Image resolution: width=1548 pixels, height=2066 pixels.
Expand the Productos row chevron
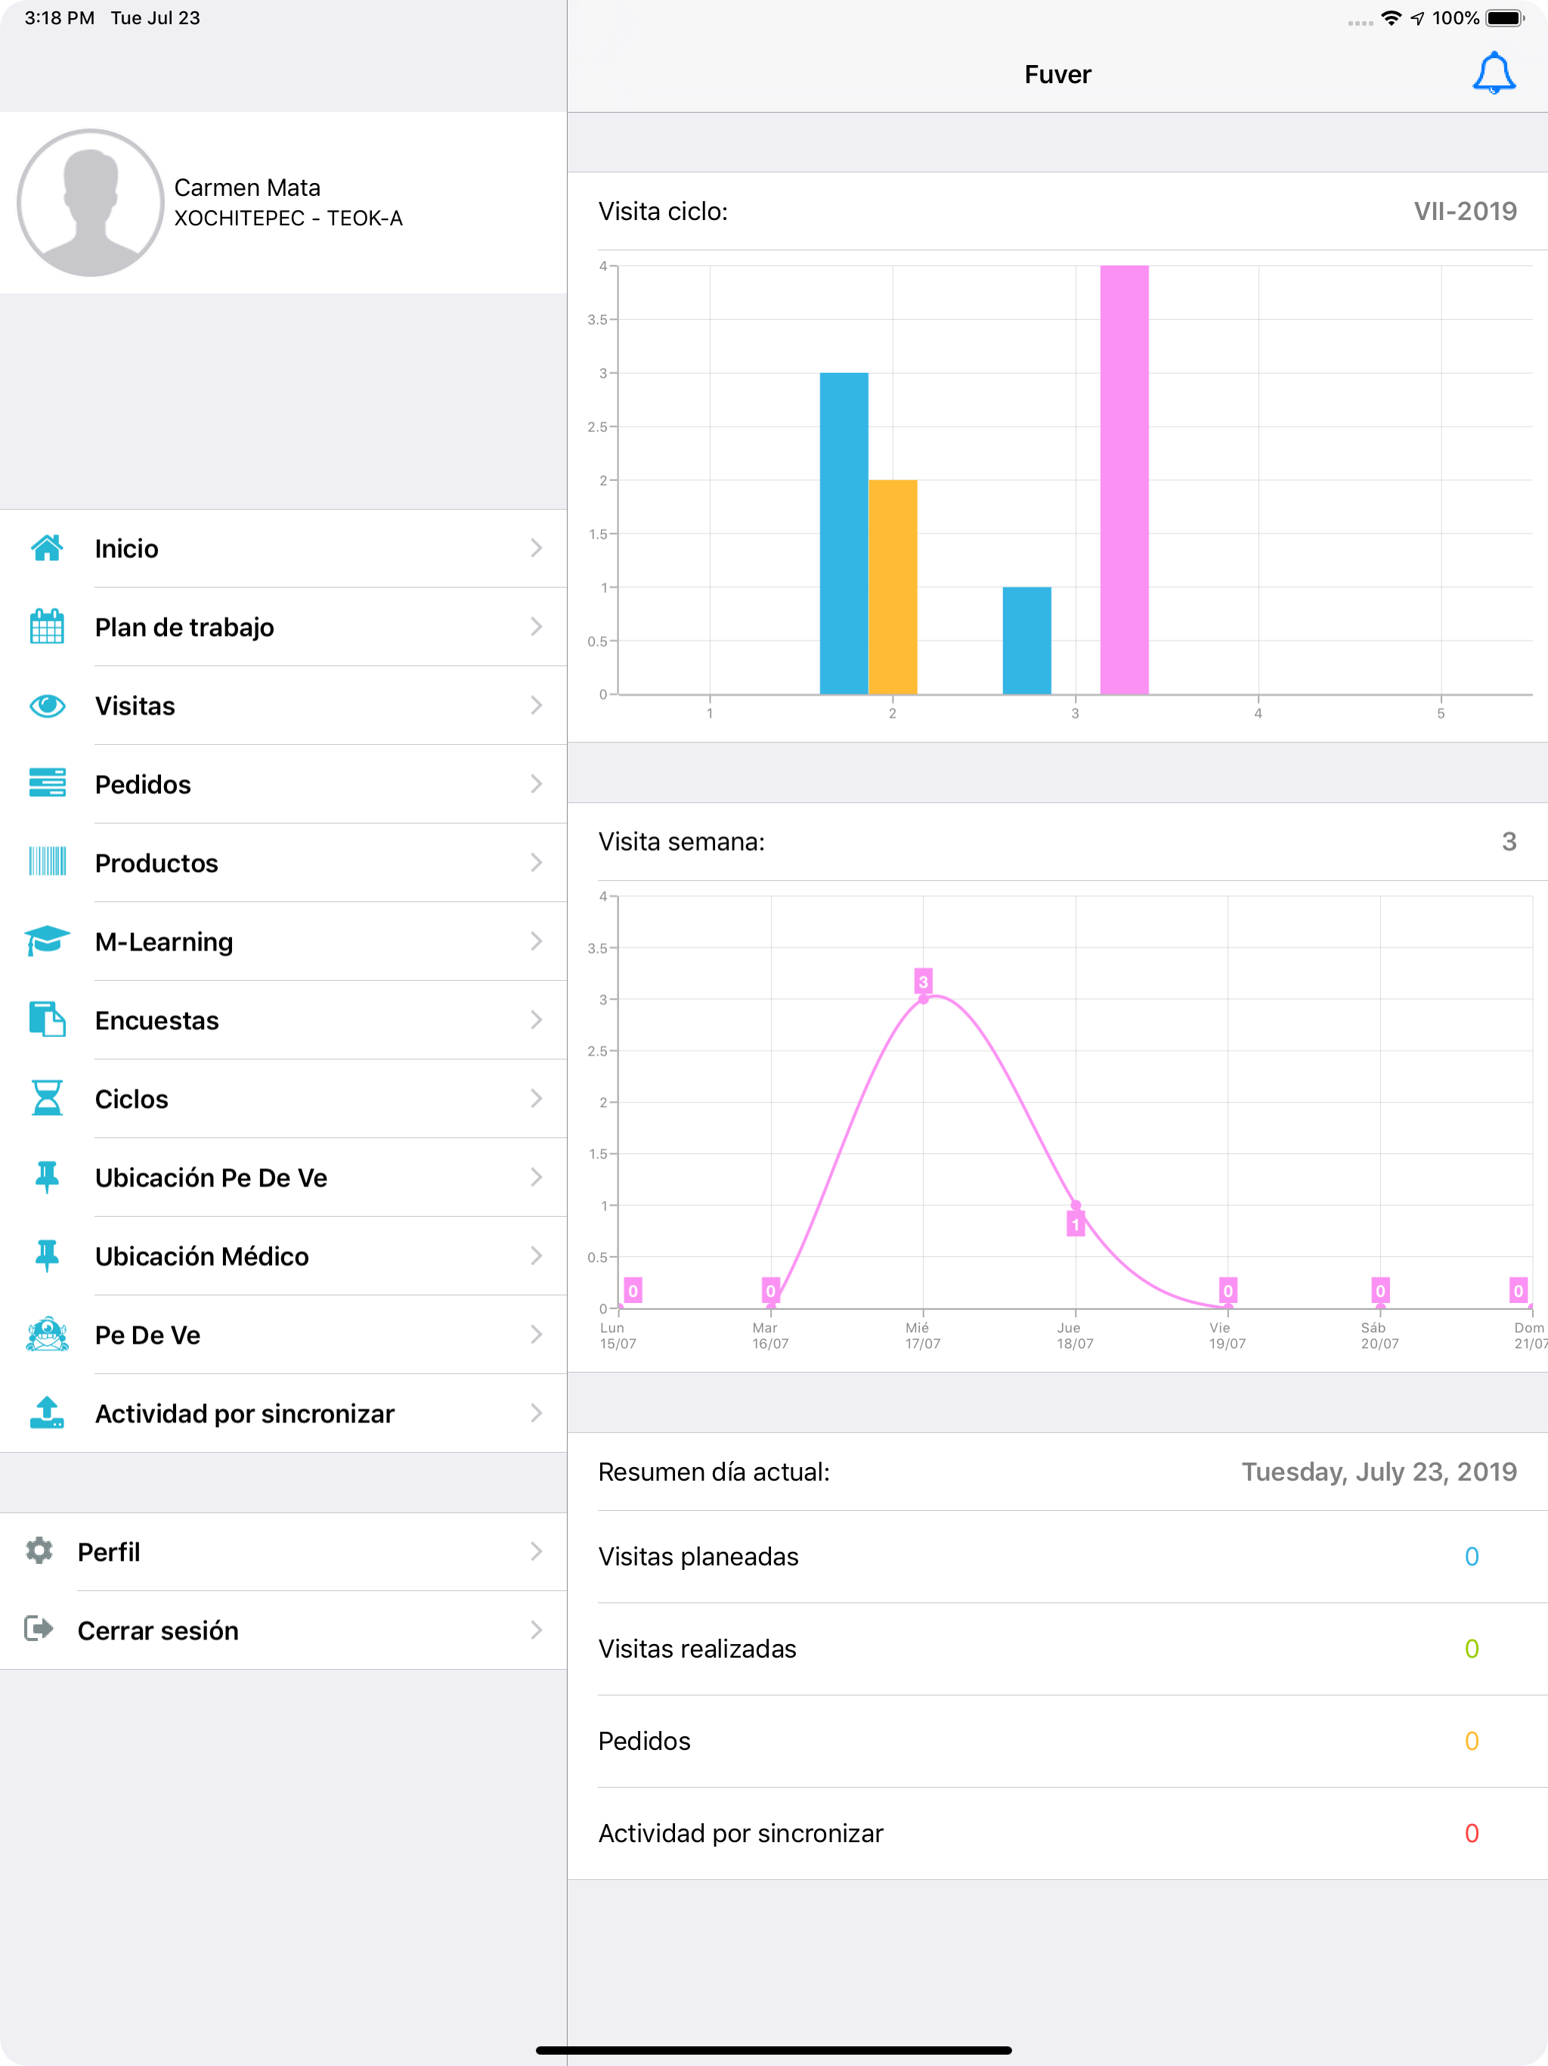(536, 862)
